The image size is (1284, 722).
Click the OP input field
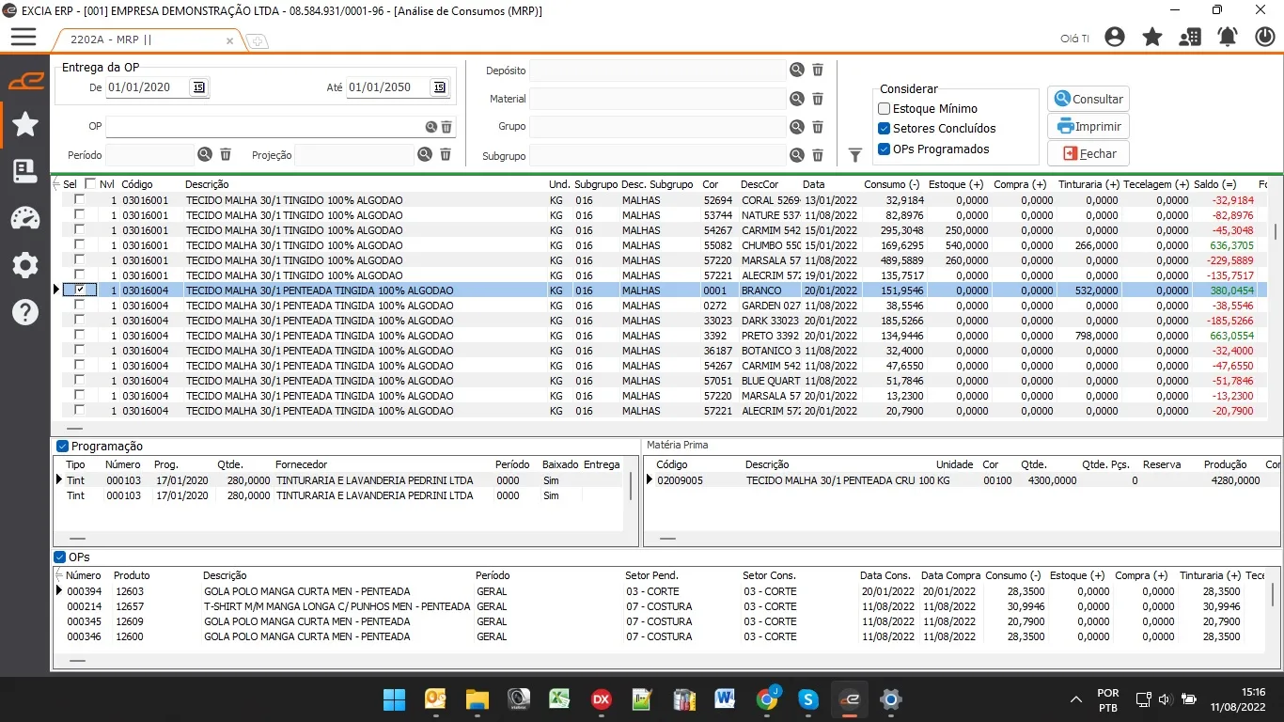pyautogui.click(x=264, y=127)
